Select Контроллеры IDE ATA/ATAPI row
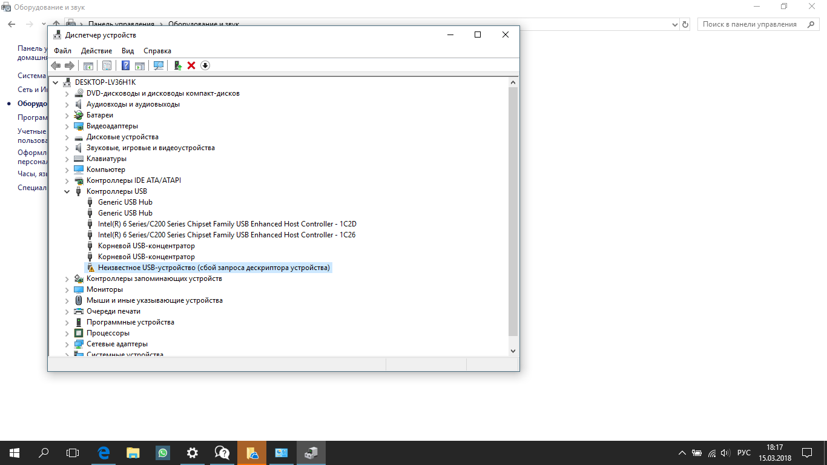827x465 pixels. click(x=133, y=180)
